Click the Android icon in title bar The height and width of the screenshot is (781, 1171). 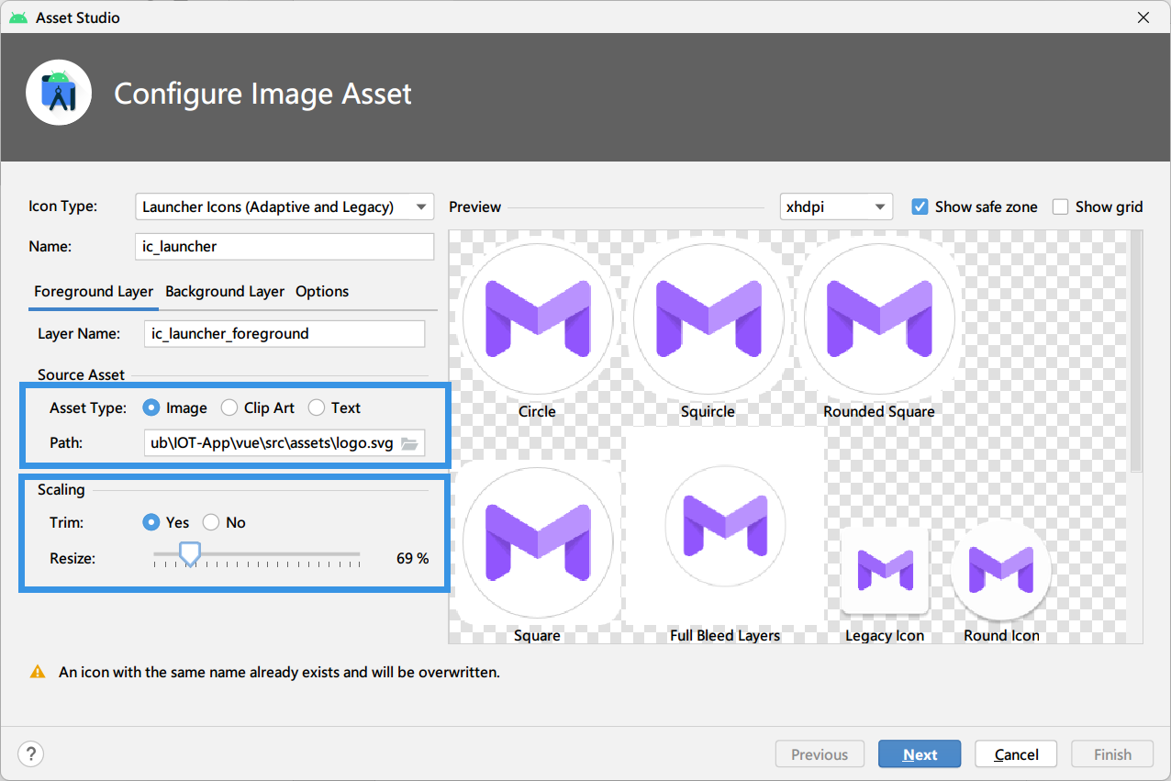click(18, 17)
